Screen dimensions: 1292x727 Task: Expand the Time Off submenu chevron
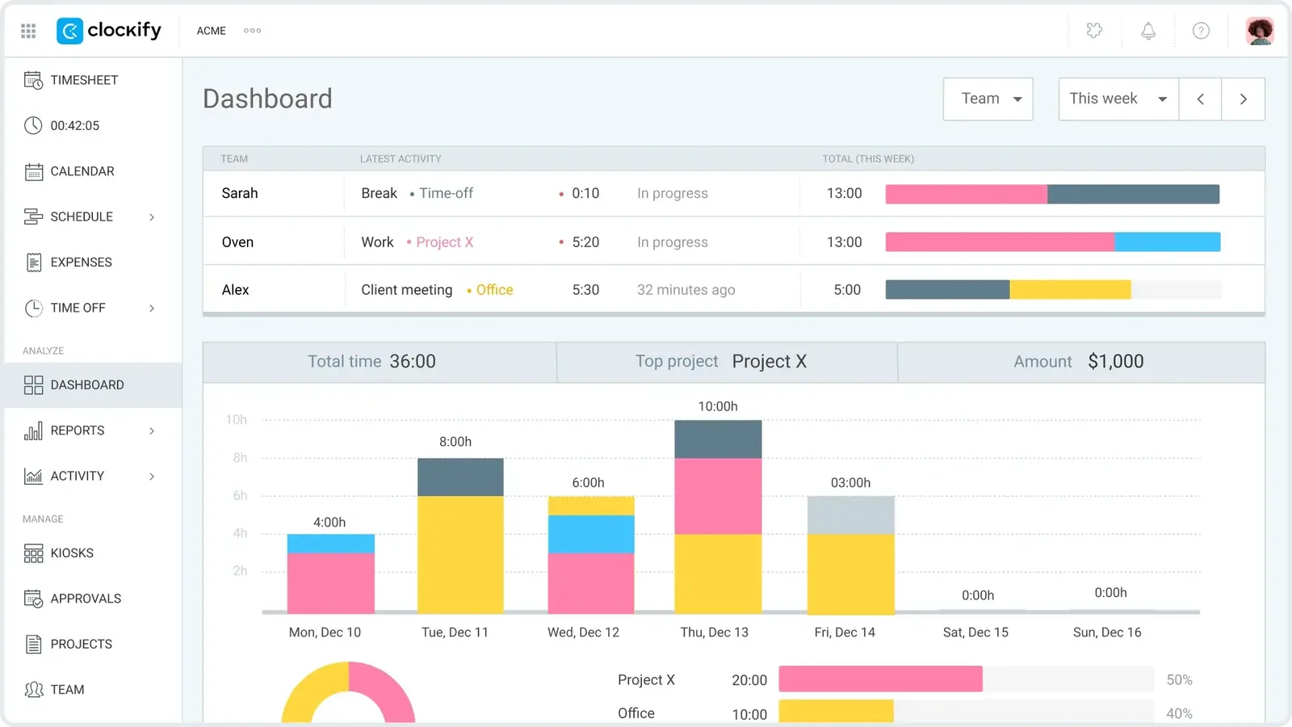click(x=152, y=308)
